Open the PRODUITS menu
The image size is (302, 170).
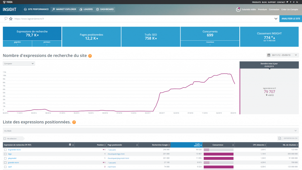point(256,2)
